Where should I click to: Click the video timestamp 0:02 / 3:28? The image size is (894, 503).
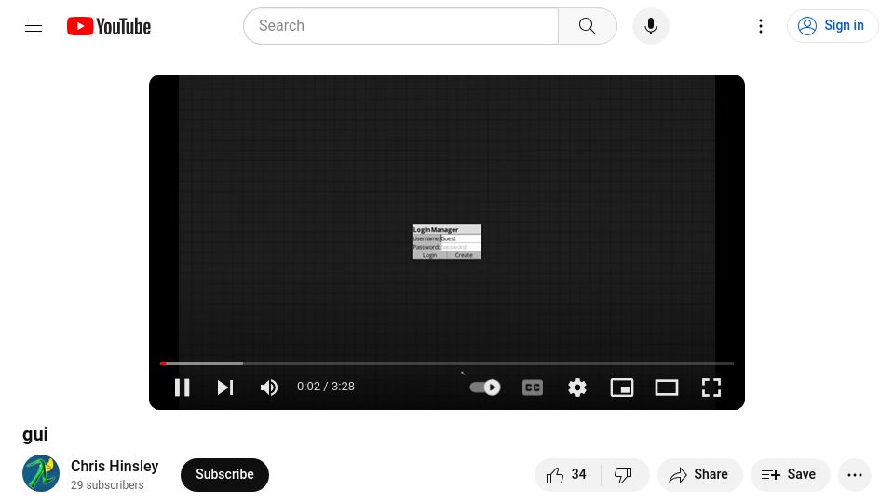click(x=326, y=387)
